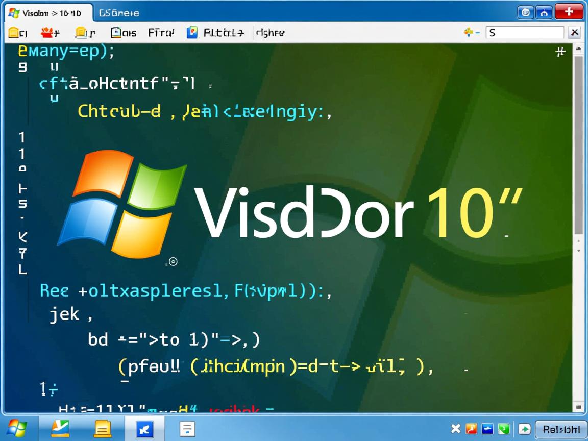Clear search with the X button

[x=574, y=33]
